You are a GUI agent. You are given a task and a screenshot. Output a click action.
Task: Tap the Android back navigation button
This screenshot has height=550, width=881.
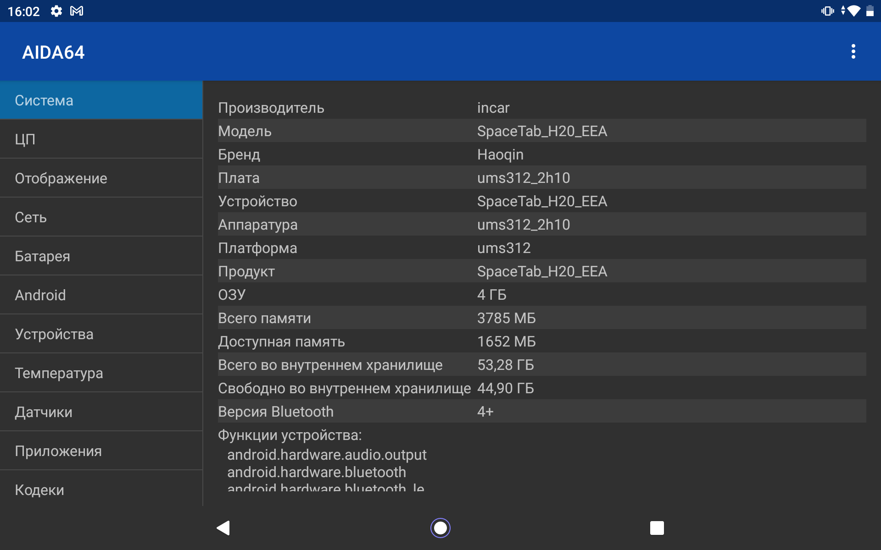[223, 528]
